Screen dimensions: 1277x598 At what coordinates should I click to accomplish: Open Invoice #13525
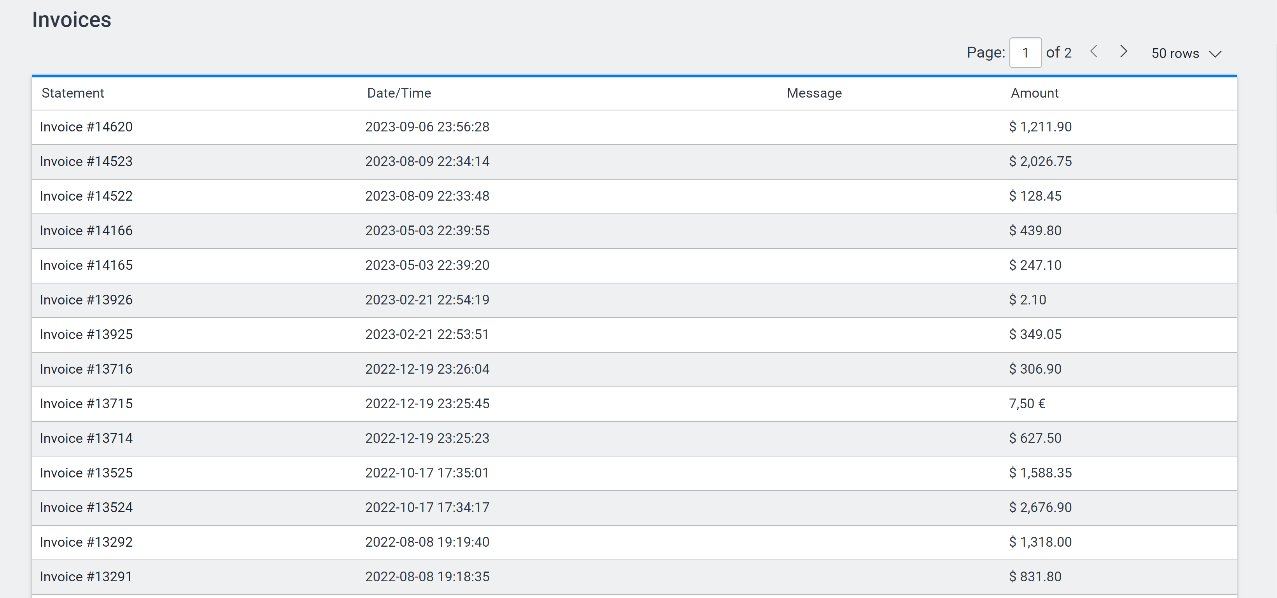coord(86,473)
